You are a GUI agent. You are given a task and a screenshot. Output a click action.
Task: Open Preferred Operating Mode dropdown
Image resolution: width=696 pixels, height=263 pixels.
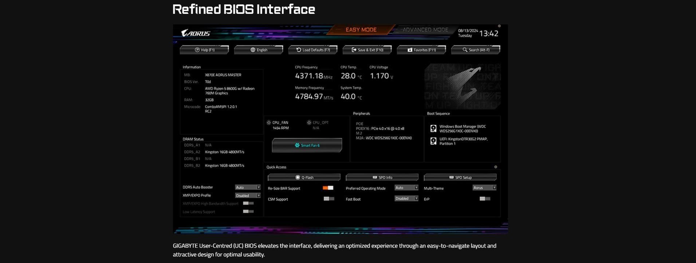406,188
